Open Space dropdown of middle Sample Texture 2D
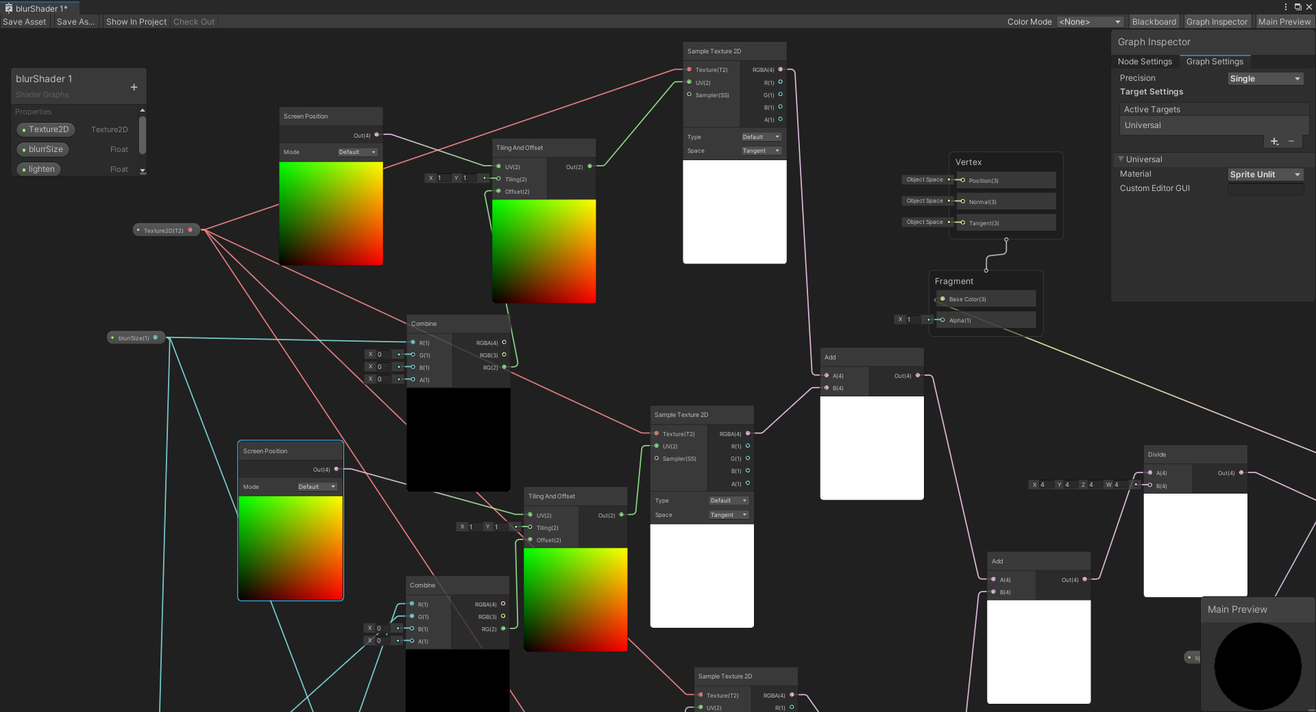This screenshot has height=712, width=1316. 729,515
